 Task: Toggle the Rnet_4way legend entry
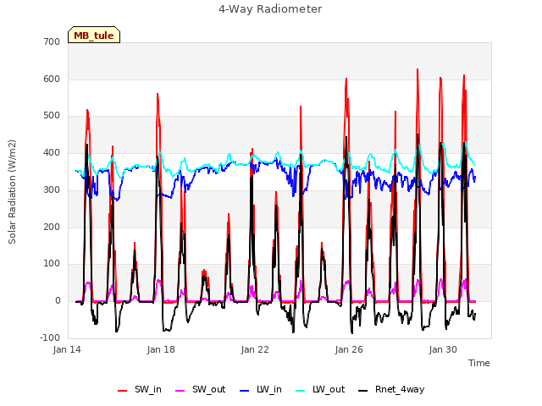tap(391, 389)
